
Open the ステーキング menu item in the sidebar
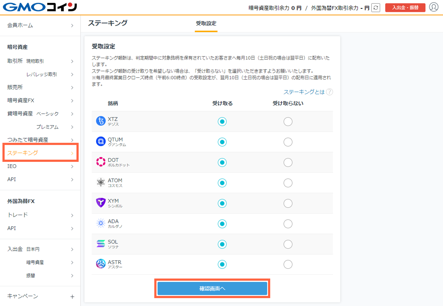[x=40, y=153]
